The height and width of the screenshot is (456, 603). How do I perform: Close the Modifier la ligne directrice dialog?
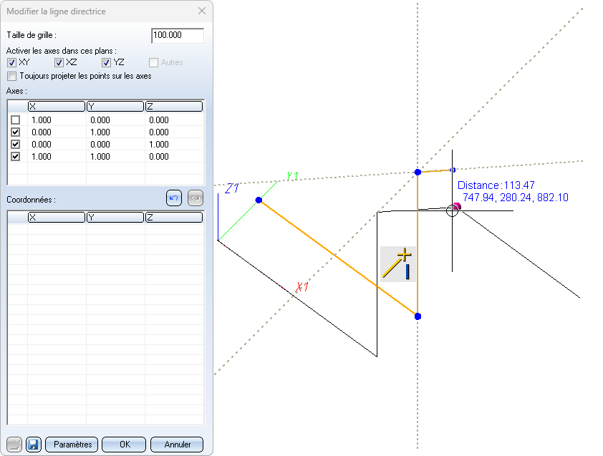(201, 11)
